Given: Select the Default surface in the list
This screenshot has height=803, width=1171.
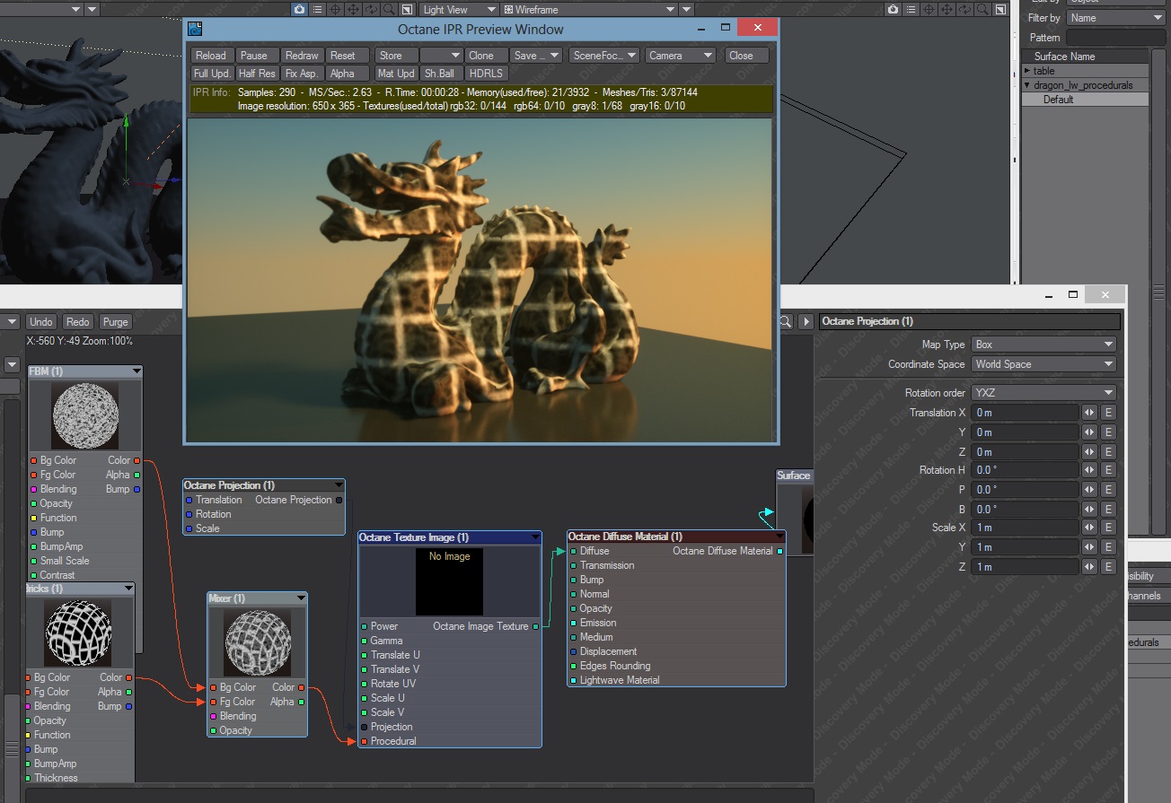Looking at the screenshot, I should (x=1058, y=100).
